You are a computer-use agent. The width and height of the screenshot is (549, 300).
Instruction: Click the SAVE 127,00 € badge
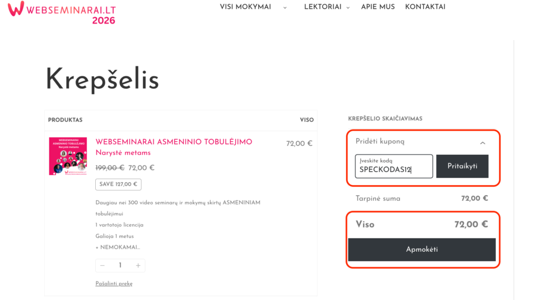pyautogui.click(x=118, y=184)
